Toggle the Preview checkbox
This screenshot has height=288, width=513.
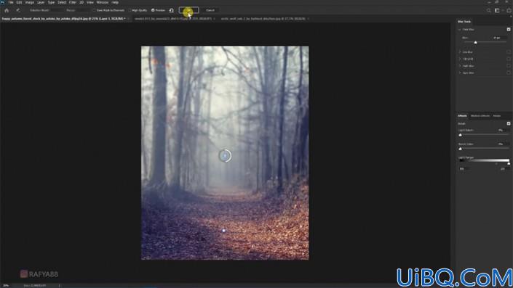point(153,10)
